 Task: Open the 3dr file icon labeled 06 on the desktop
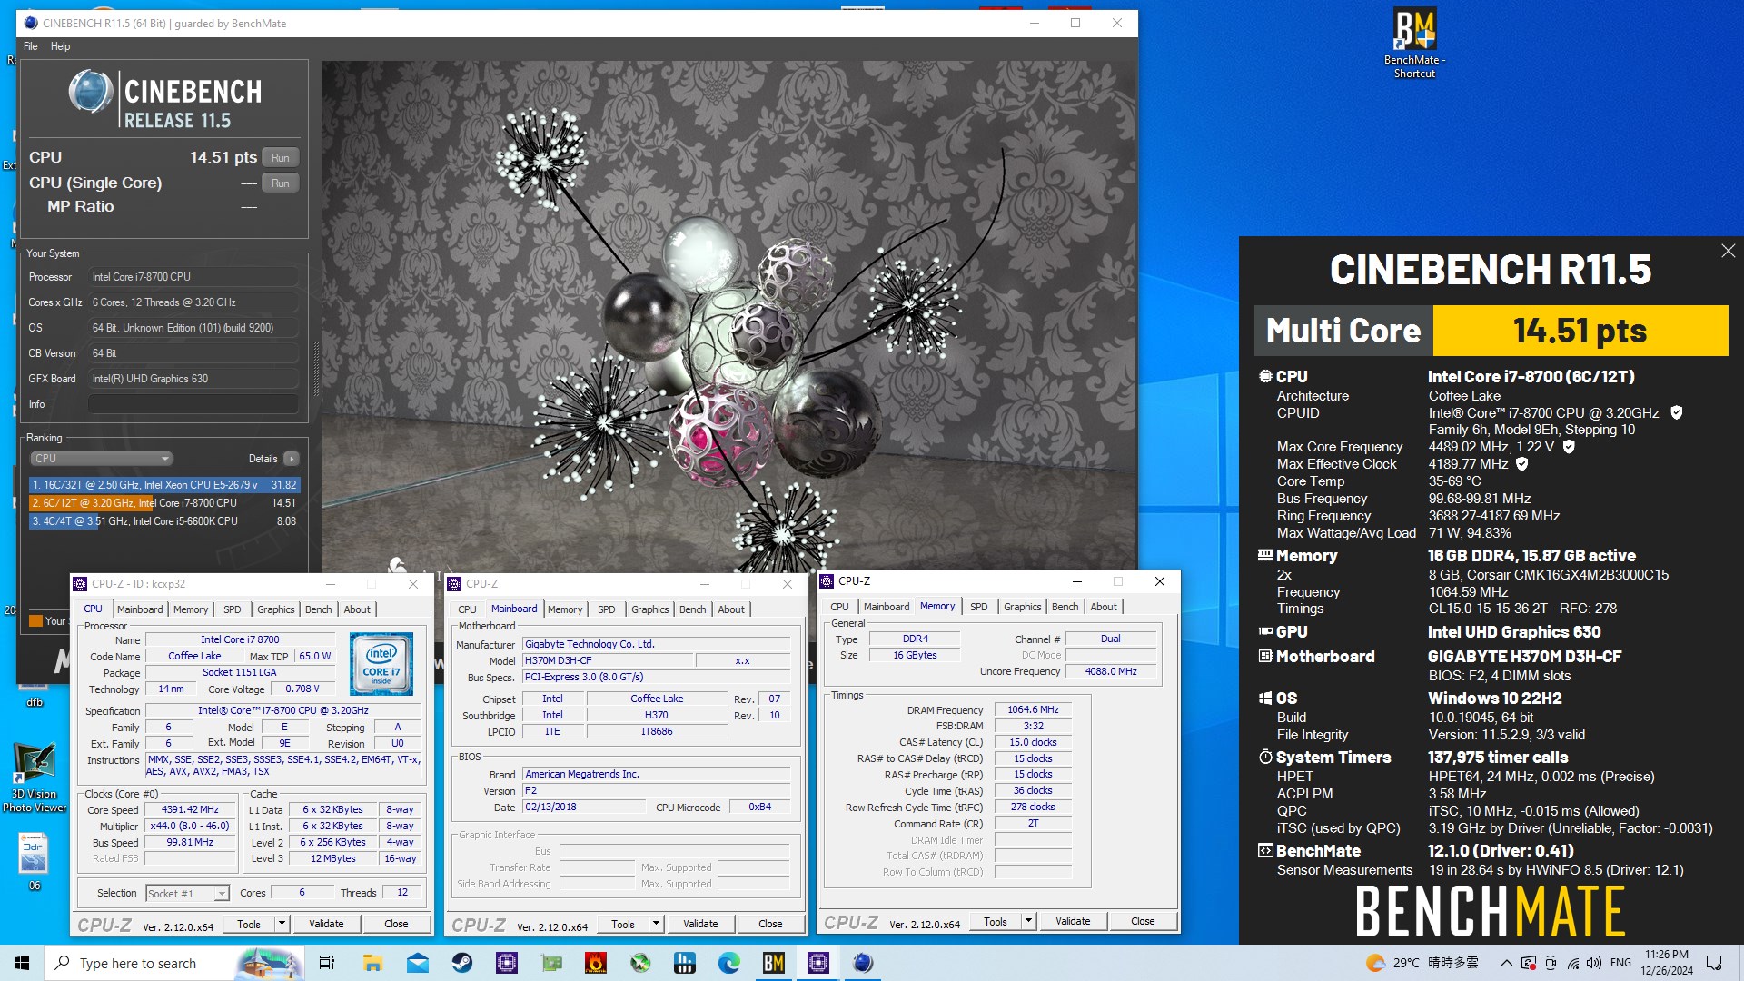34,861
